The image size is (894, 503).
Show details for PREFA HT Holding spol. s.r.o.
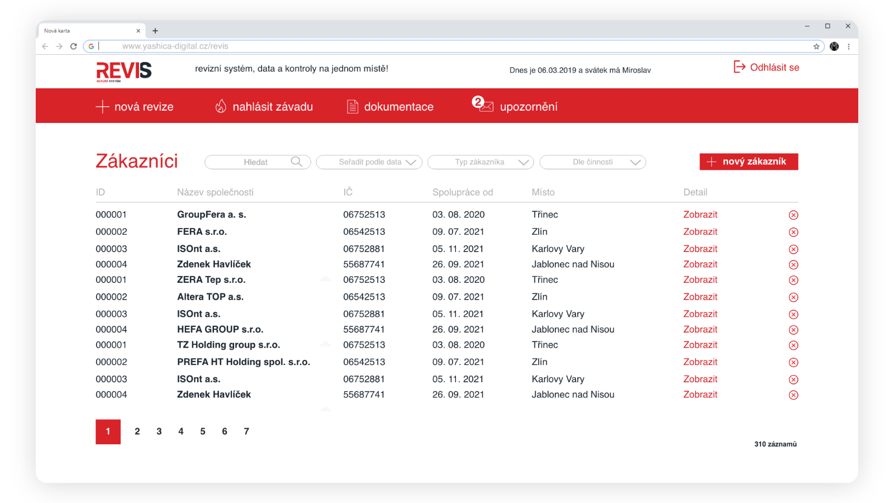click(700, 362)
